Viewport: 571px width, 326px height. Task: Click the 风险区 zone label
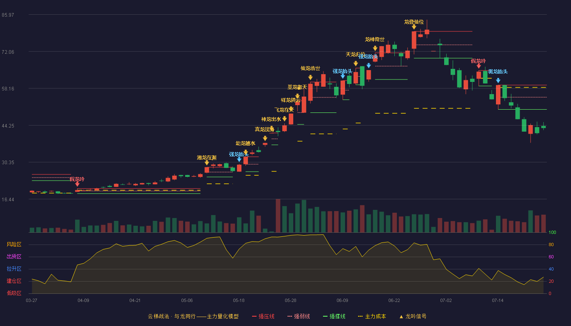pos(14,244)
